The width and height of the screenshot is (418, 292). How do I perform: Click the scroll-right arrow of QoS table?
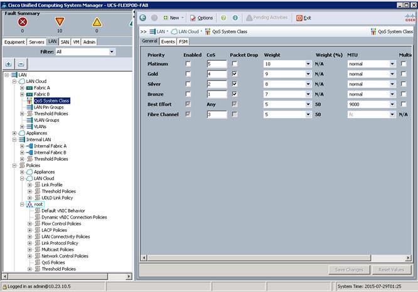pyautogui.click(x=408, y=258)
